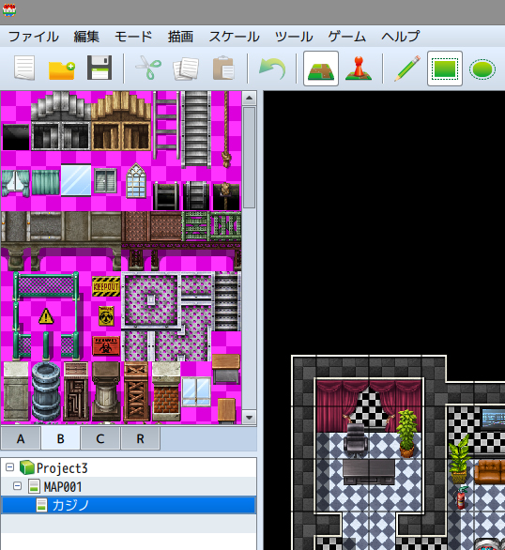
Task: Click the New Project document icon
Action: tap(24, 69)
